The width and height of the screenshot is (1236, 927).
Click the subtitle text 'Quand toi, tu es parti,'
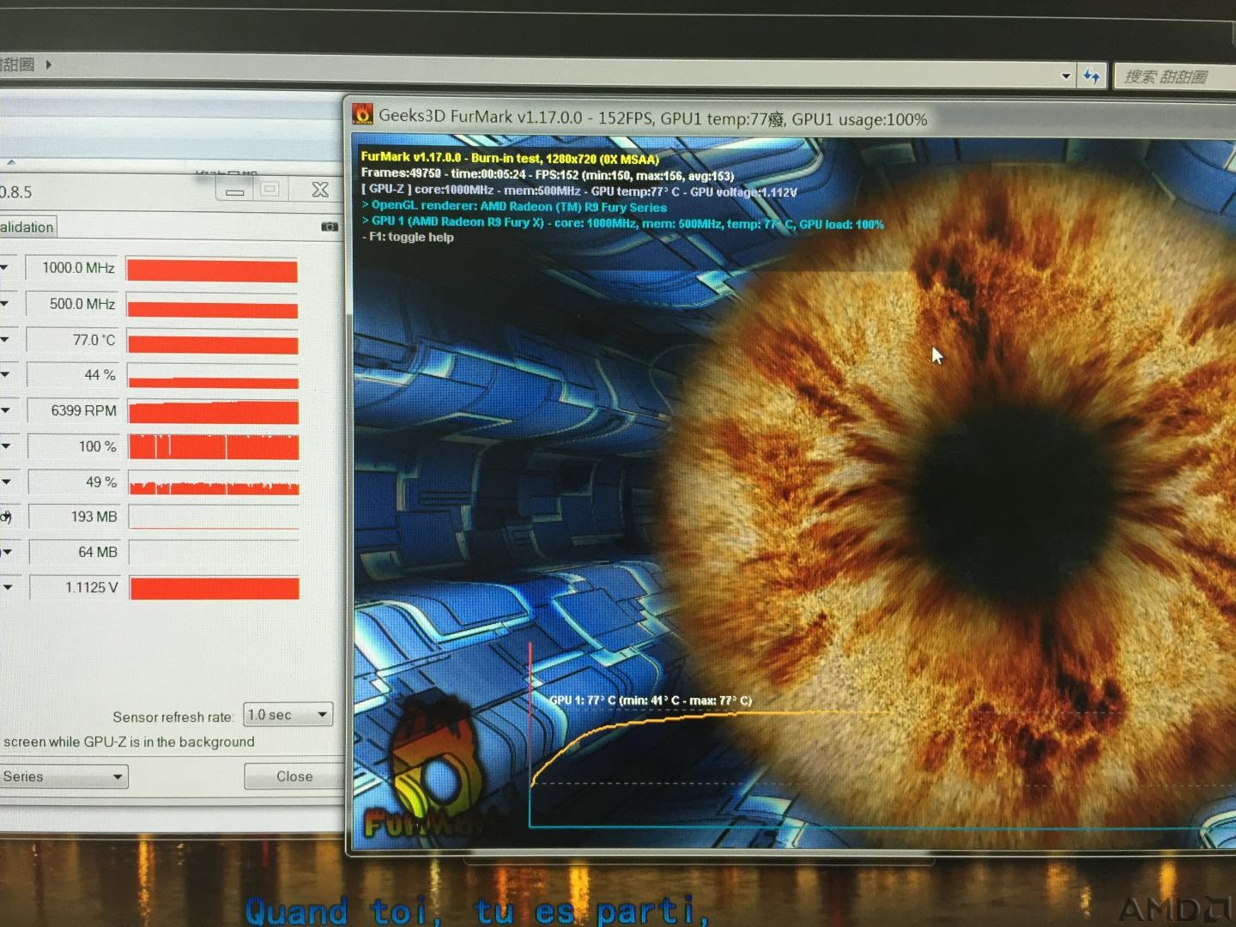(x=478, y=910)
